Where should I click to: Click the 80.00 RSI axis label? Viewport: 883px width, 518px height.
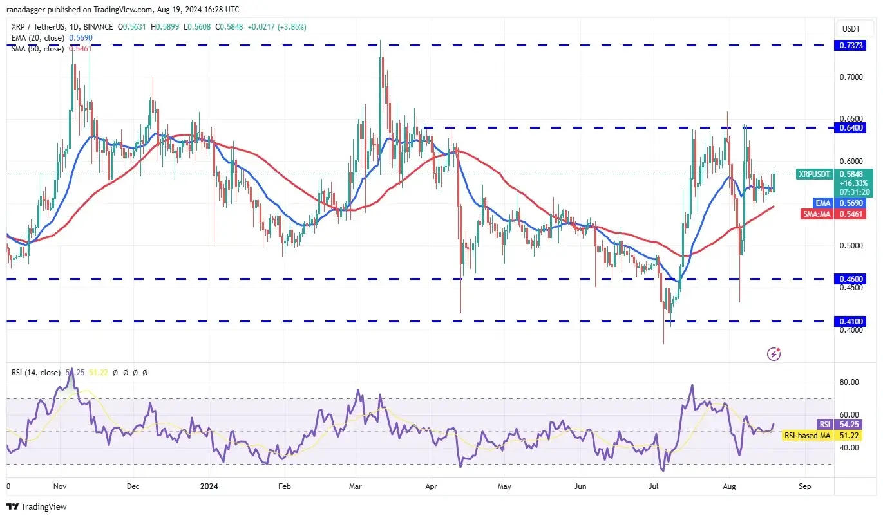tap(850, 382)
